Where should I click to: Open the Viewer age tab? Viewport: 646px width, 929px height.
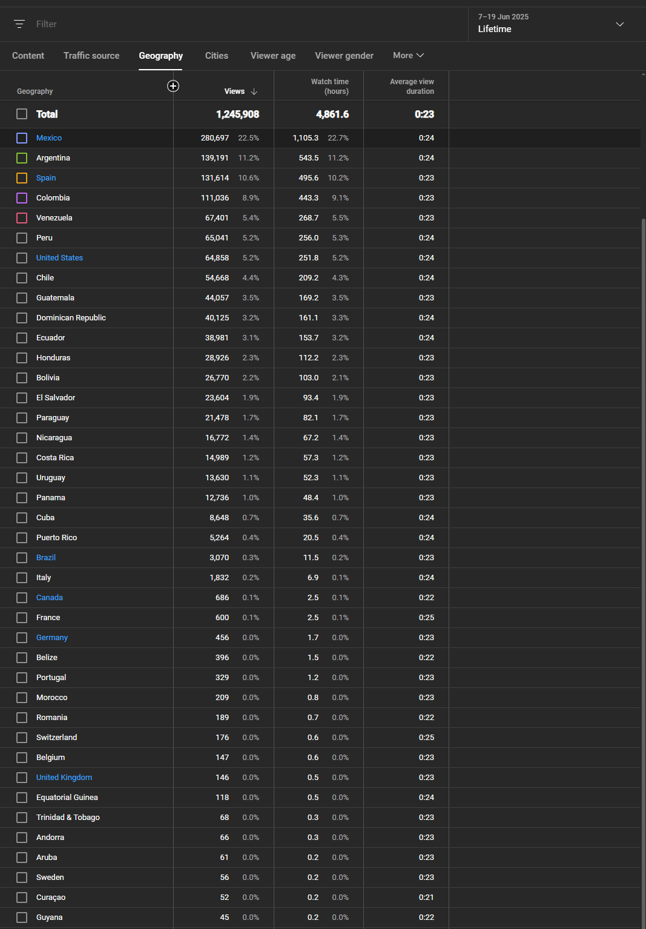[273, 56]
